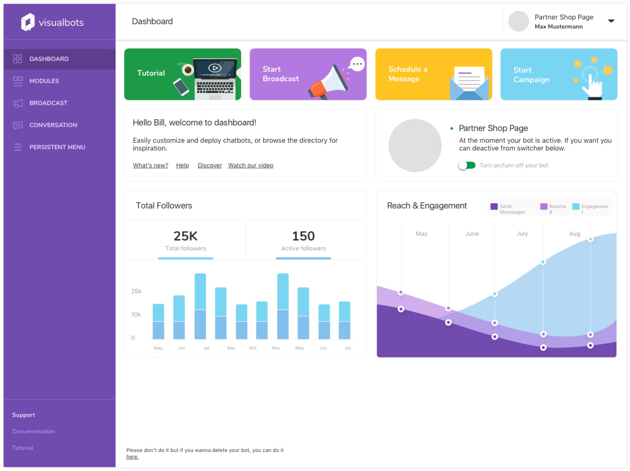Click the Conversation chat bubble icon
Image resolution: width=630 pixels, height=471 pixels.
click(x=17, y=125)
